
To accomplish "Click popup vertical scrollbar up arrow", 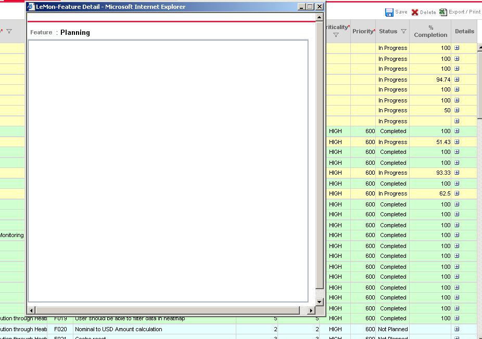I will coord(320,18).
